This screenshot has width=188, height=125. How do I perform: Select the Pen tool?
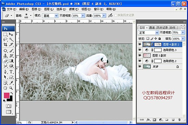coord(5,72)
